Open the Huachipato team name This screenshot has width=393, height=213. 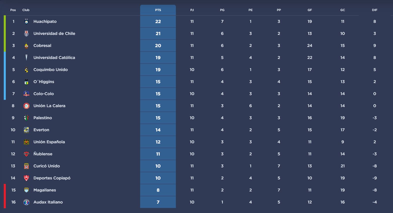coord(45,22)
